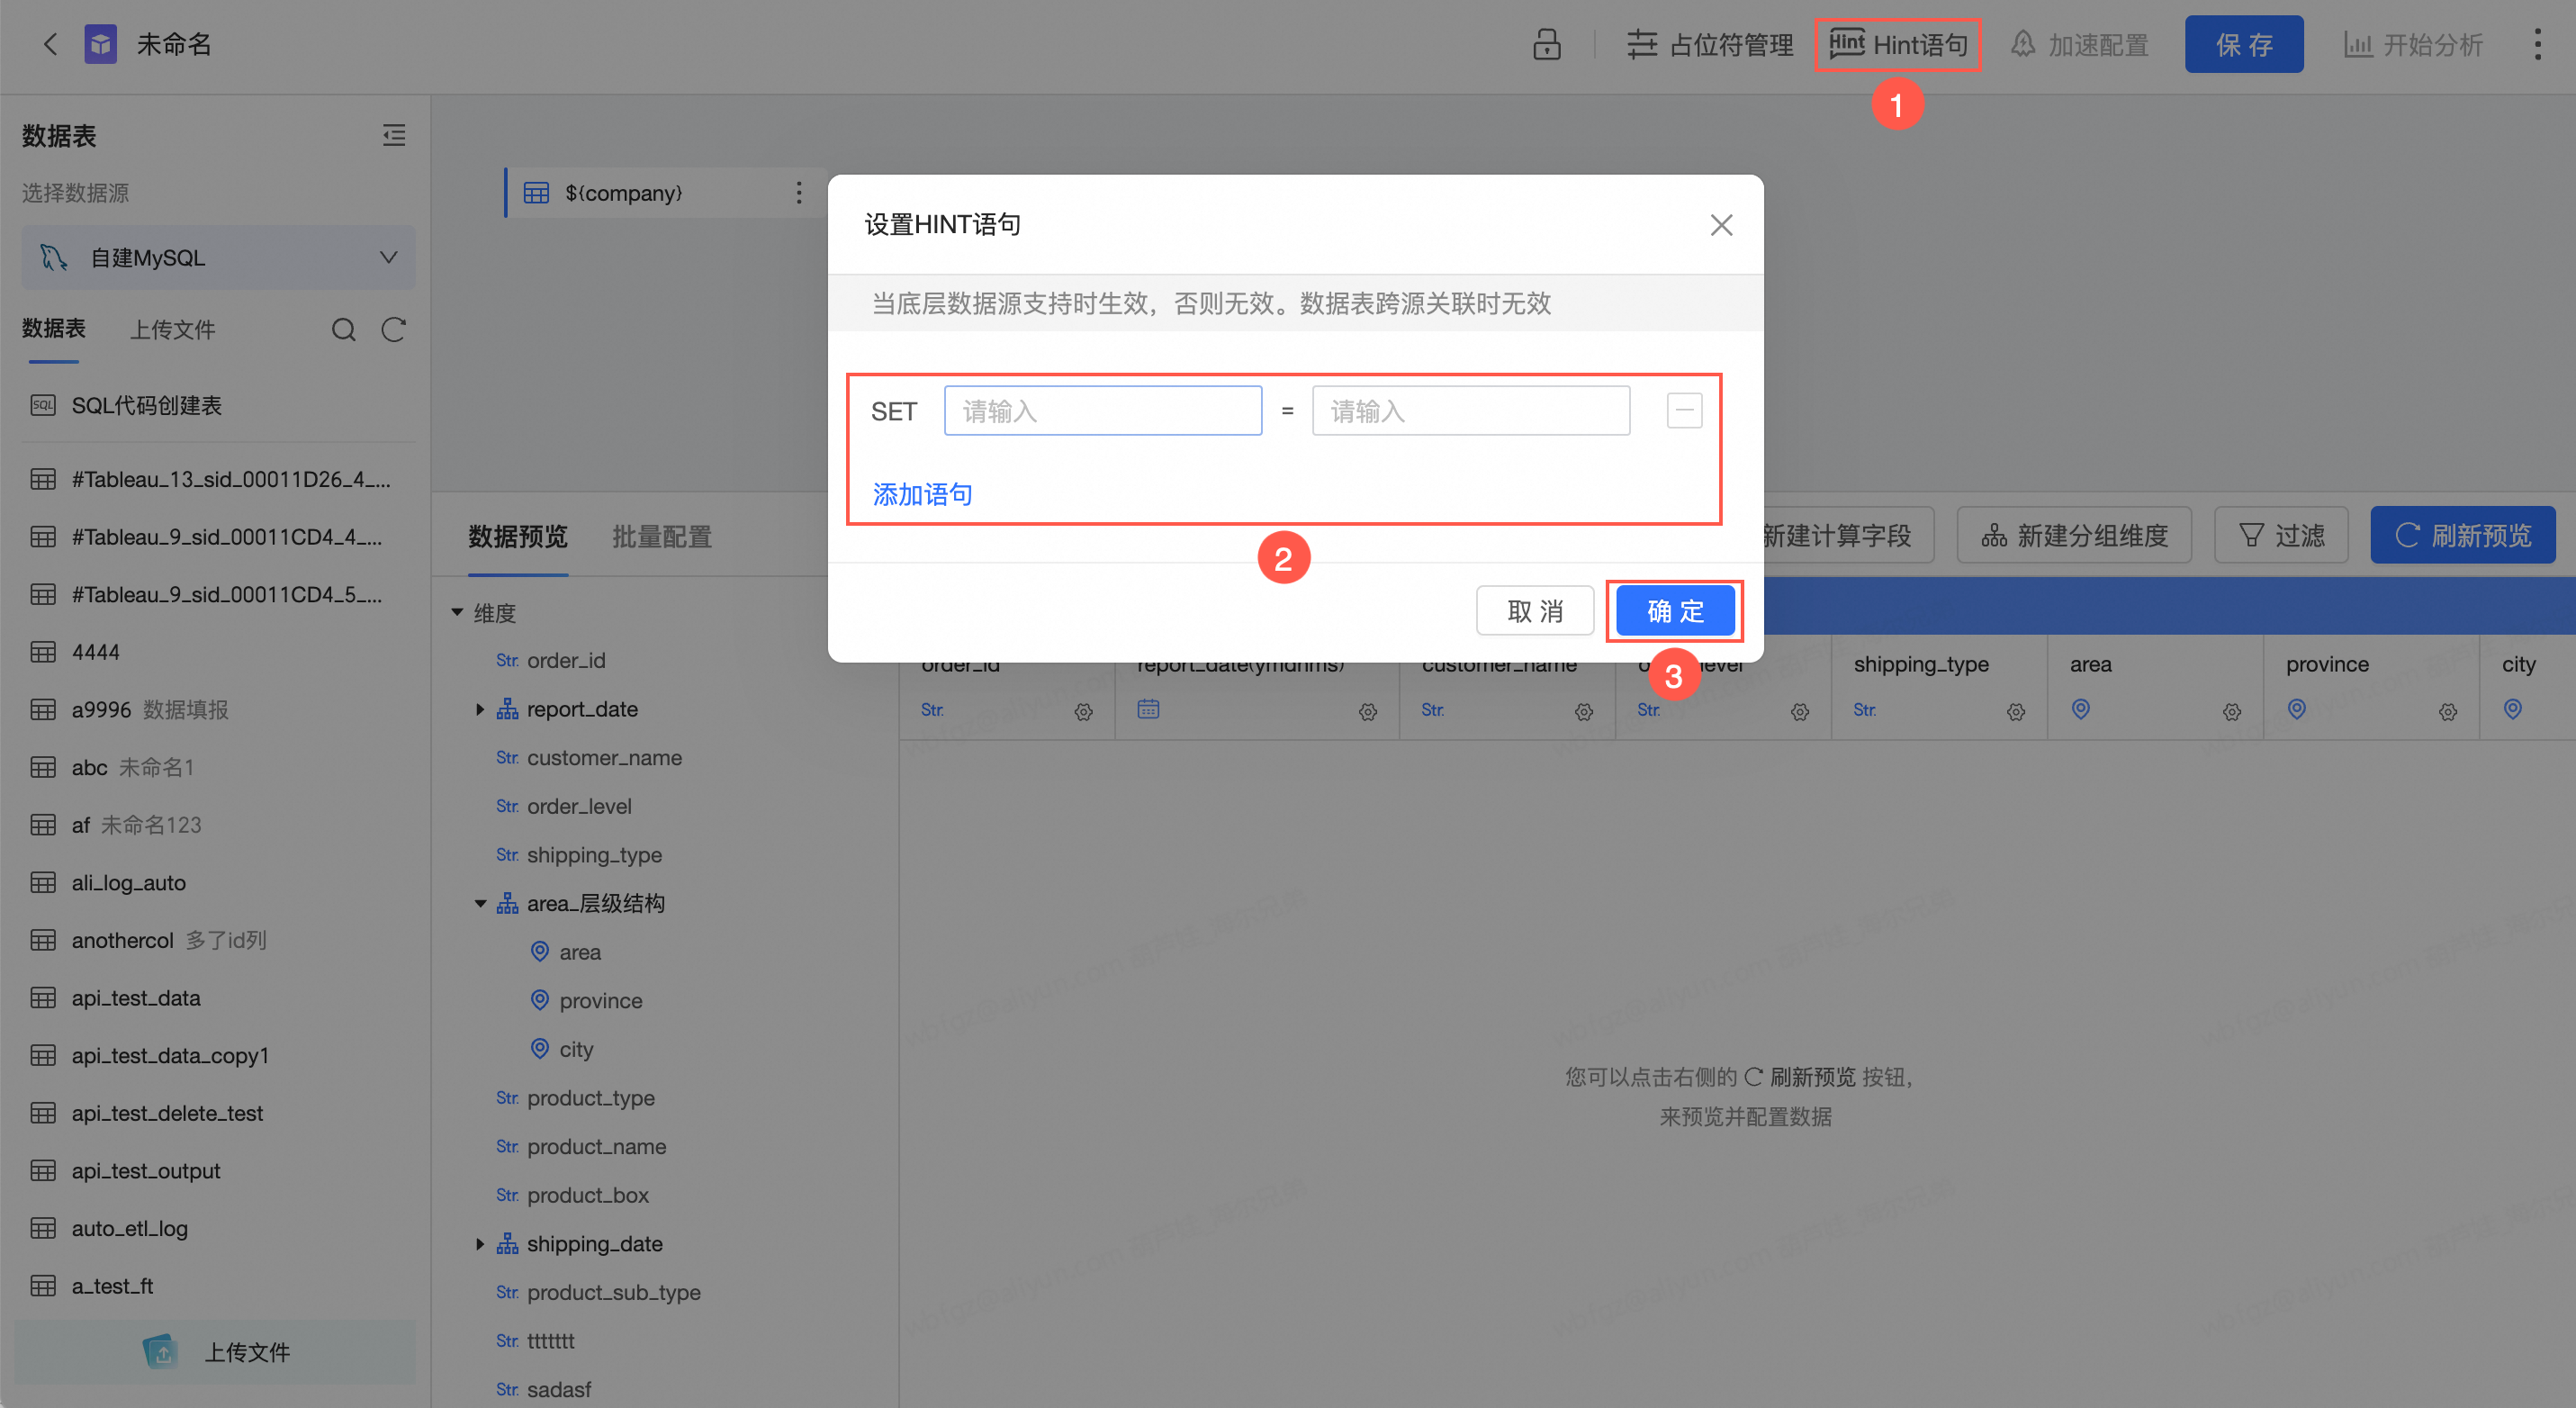Collapse the 数据表 panel using fold icon
Image resolution: width=2576 pixels, height=1408 pixels.
393,135
